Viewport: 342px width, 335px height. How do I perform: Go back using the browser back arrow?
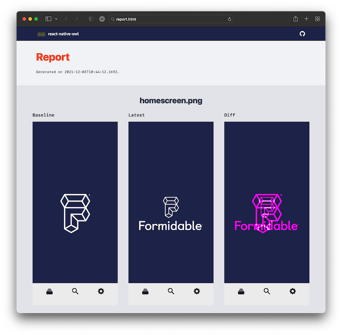66,19
